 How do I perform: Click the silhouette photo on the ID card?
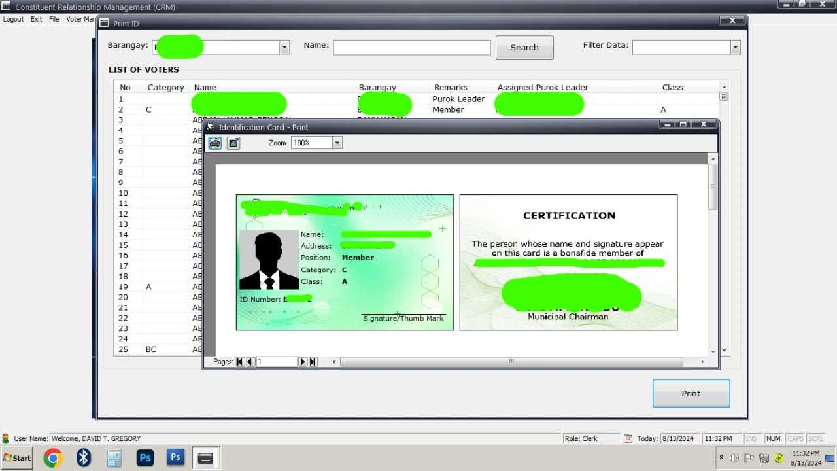(x=269, y=260)
